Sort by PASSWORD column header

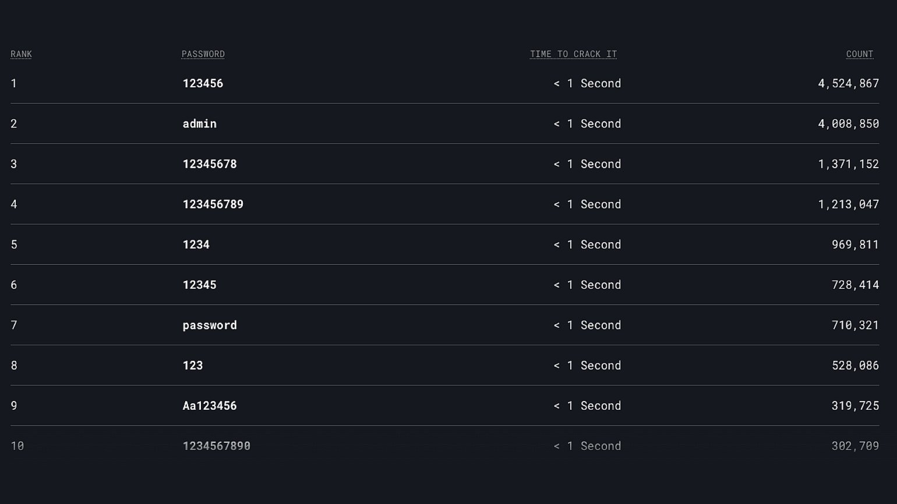coord(203,54)
